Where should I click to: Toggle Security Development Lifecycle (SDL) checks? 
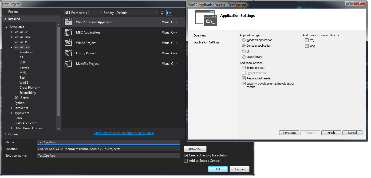pos(244,84)
